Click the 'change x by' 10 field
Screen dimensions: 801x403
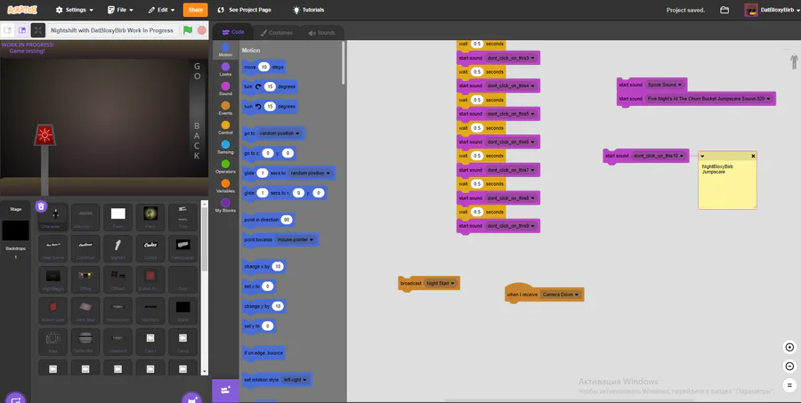[278, 266]
